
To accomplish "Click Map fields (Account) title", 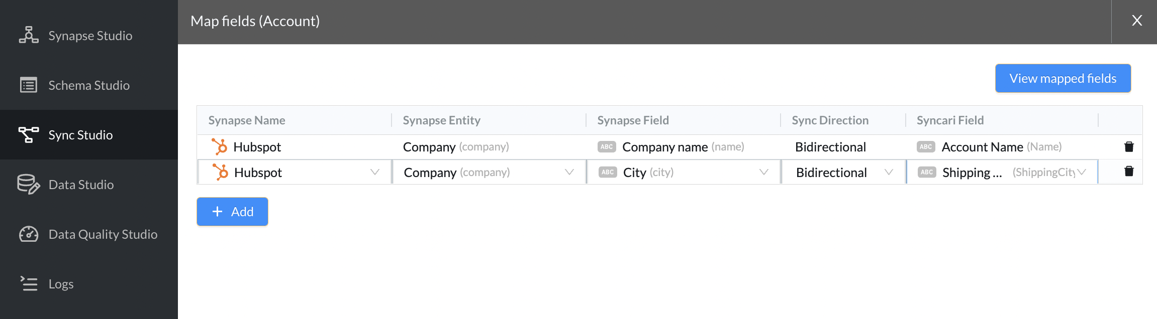I will tap(255, 21).
